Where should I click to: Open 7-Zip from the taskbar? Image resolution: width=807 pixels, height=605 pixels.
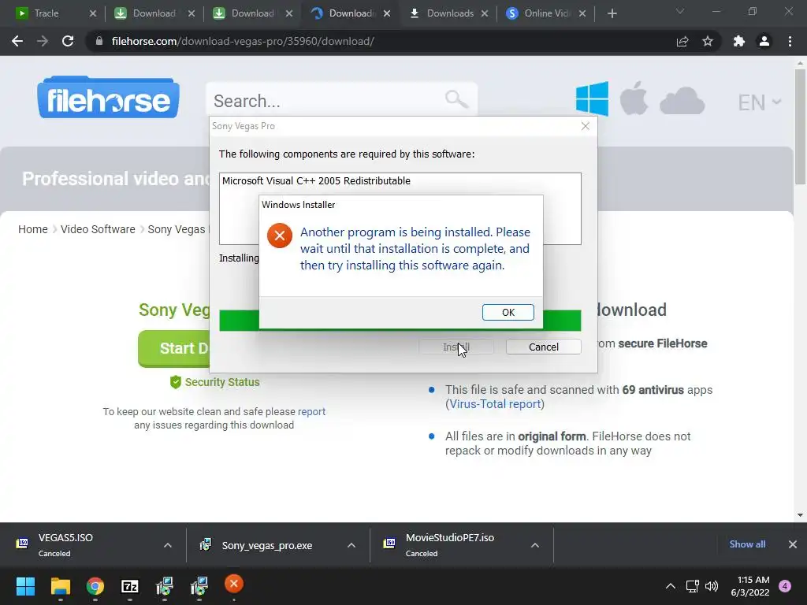coord(130,586)
